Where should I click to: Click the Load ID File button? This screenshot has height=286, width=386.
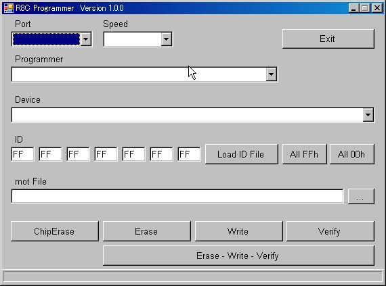point(242,154)
